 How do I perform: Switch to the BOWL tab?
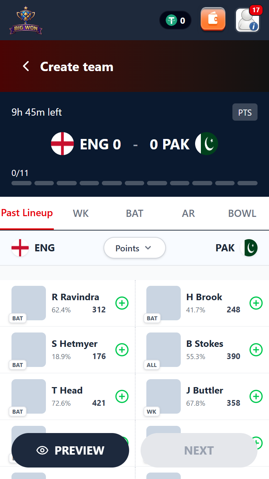point(242,213)
